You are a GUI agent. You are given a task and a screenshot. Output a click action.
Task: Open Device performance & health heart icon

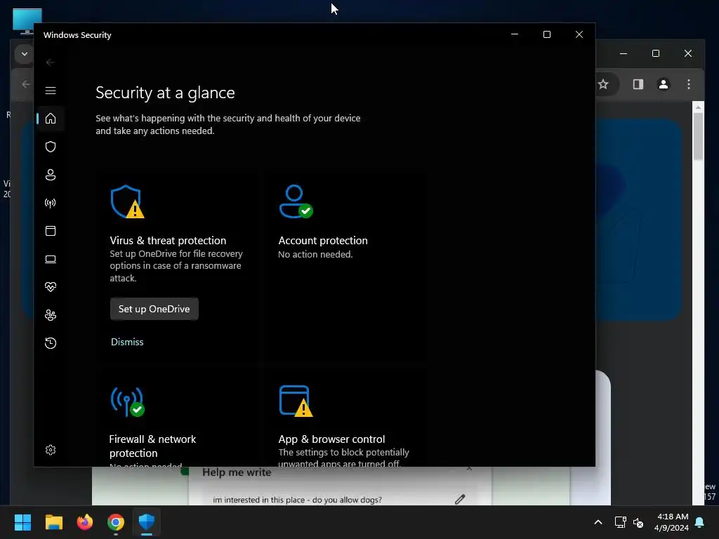pyautogui.click(x=51, y=287)
